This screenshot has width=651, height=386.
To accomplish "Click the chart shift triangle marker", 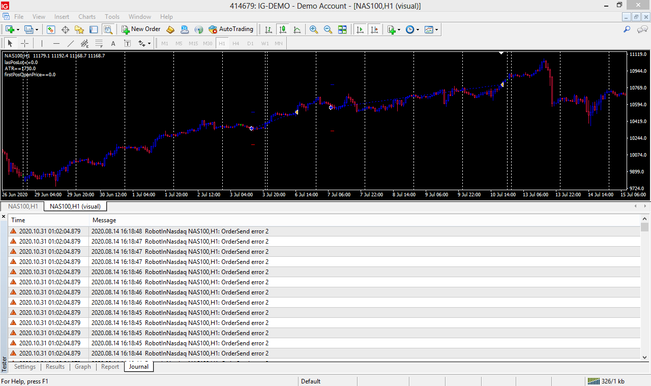I will [x=501, y=53].
